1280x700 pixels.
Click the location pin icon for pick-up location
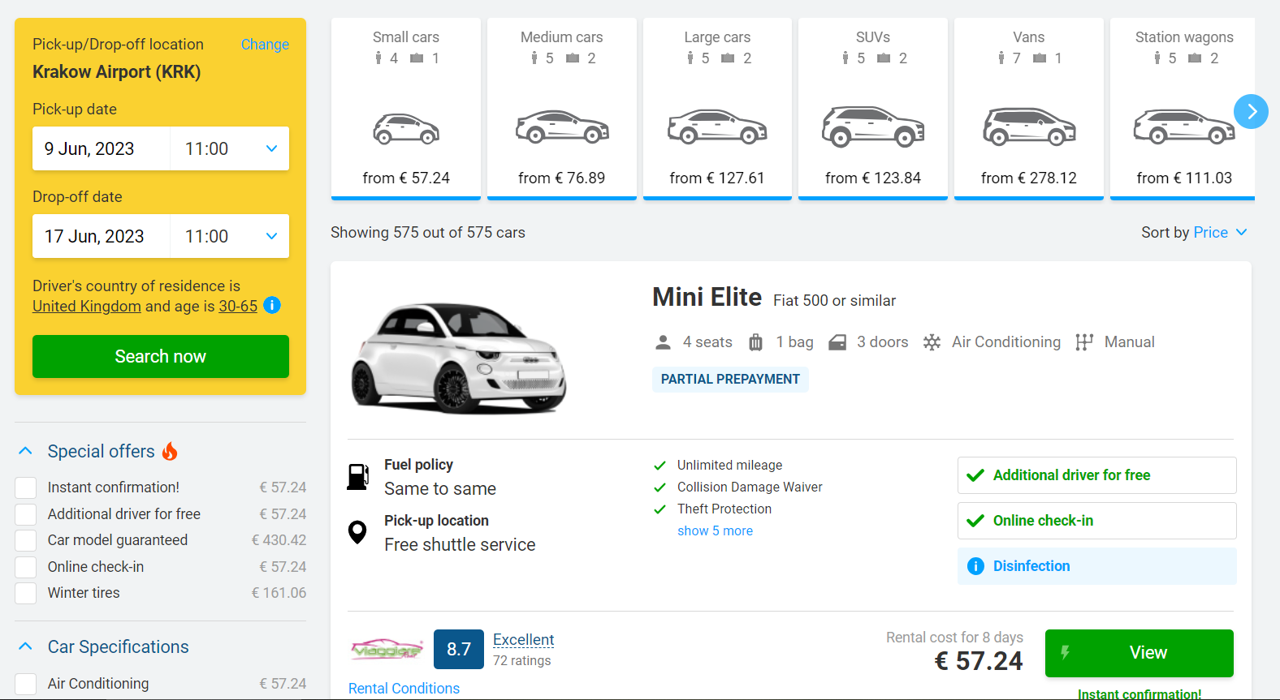[357, 532]
